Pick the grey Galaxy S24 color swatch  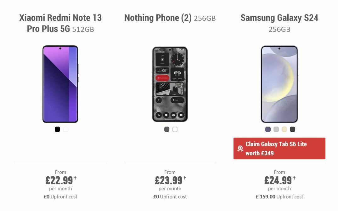pos(276,129)
